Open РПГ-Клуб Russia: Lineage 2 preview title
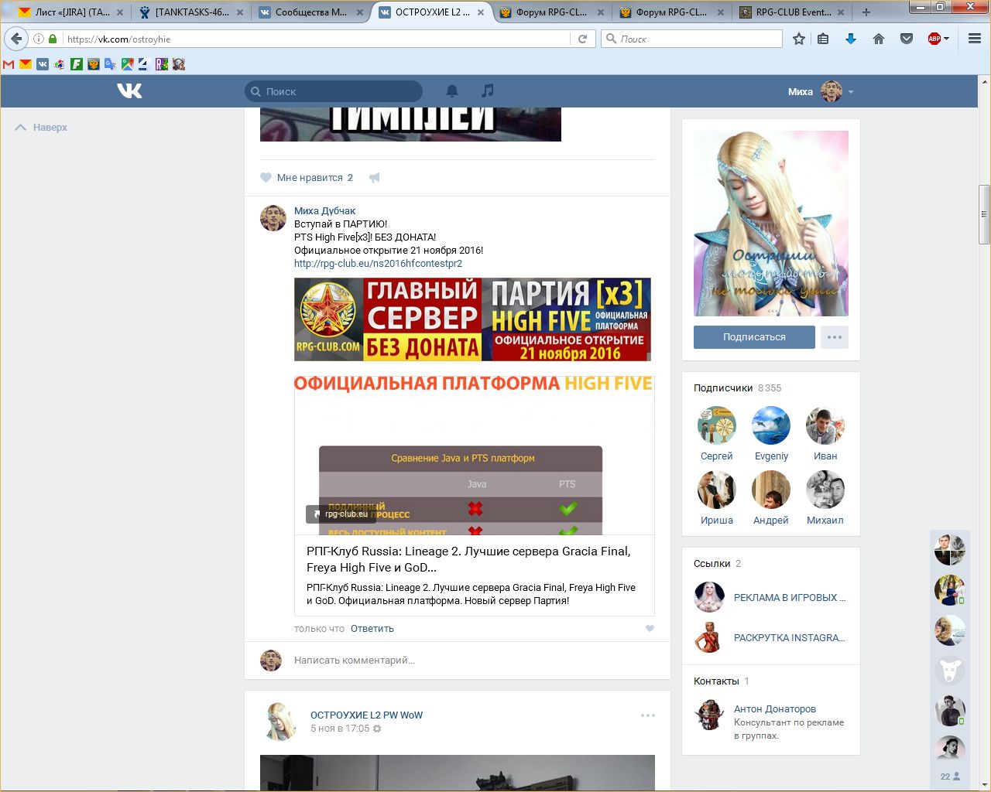 point(468,559)
